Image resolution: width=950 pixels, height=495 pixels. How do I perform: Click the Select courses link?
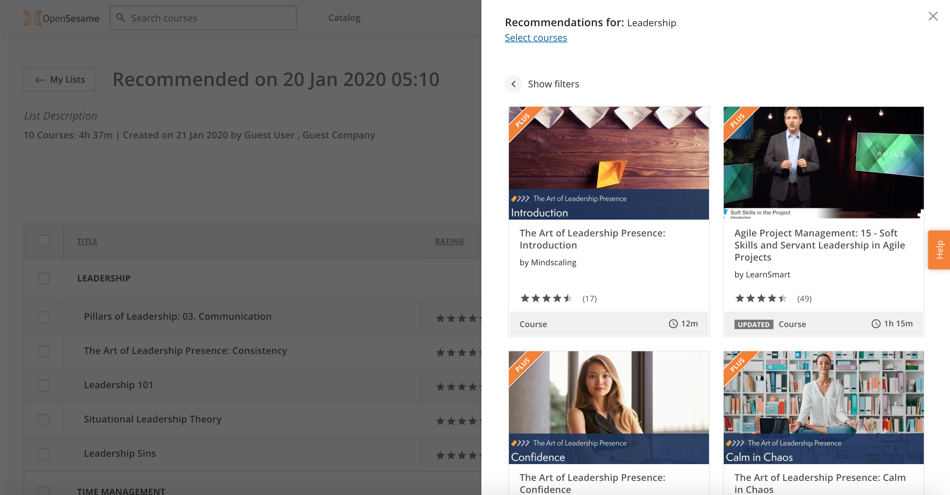(x=535, y=38)
